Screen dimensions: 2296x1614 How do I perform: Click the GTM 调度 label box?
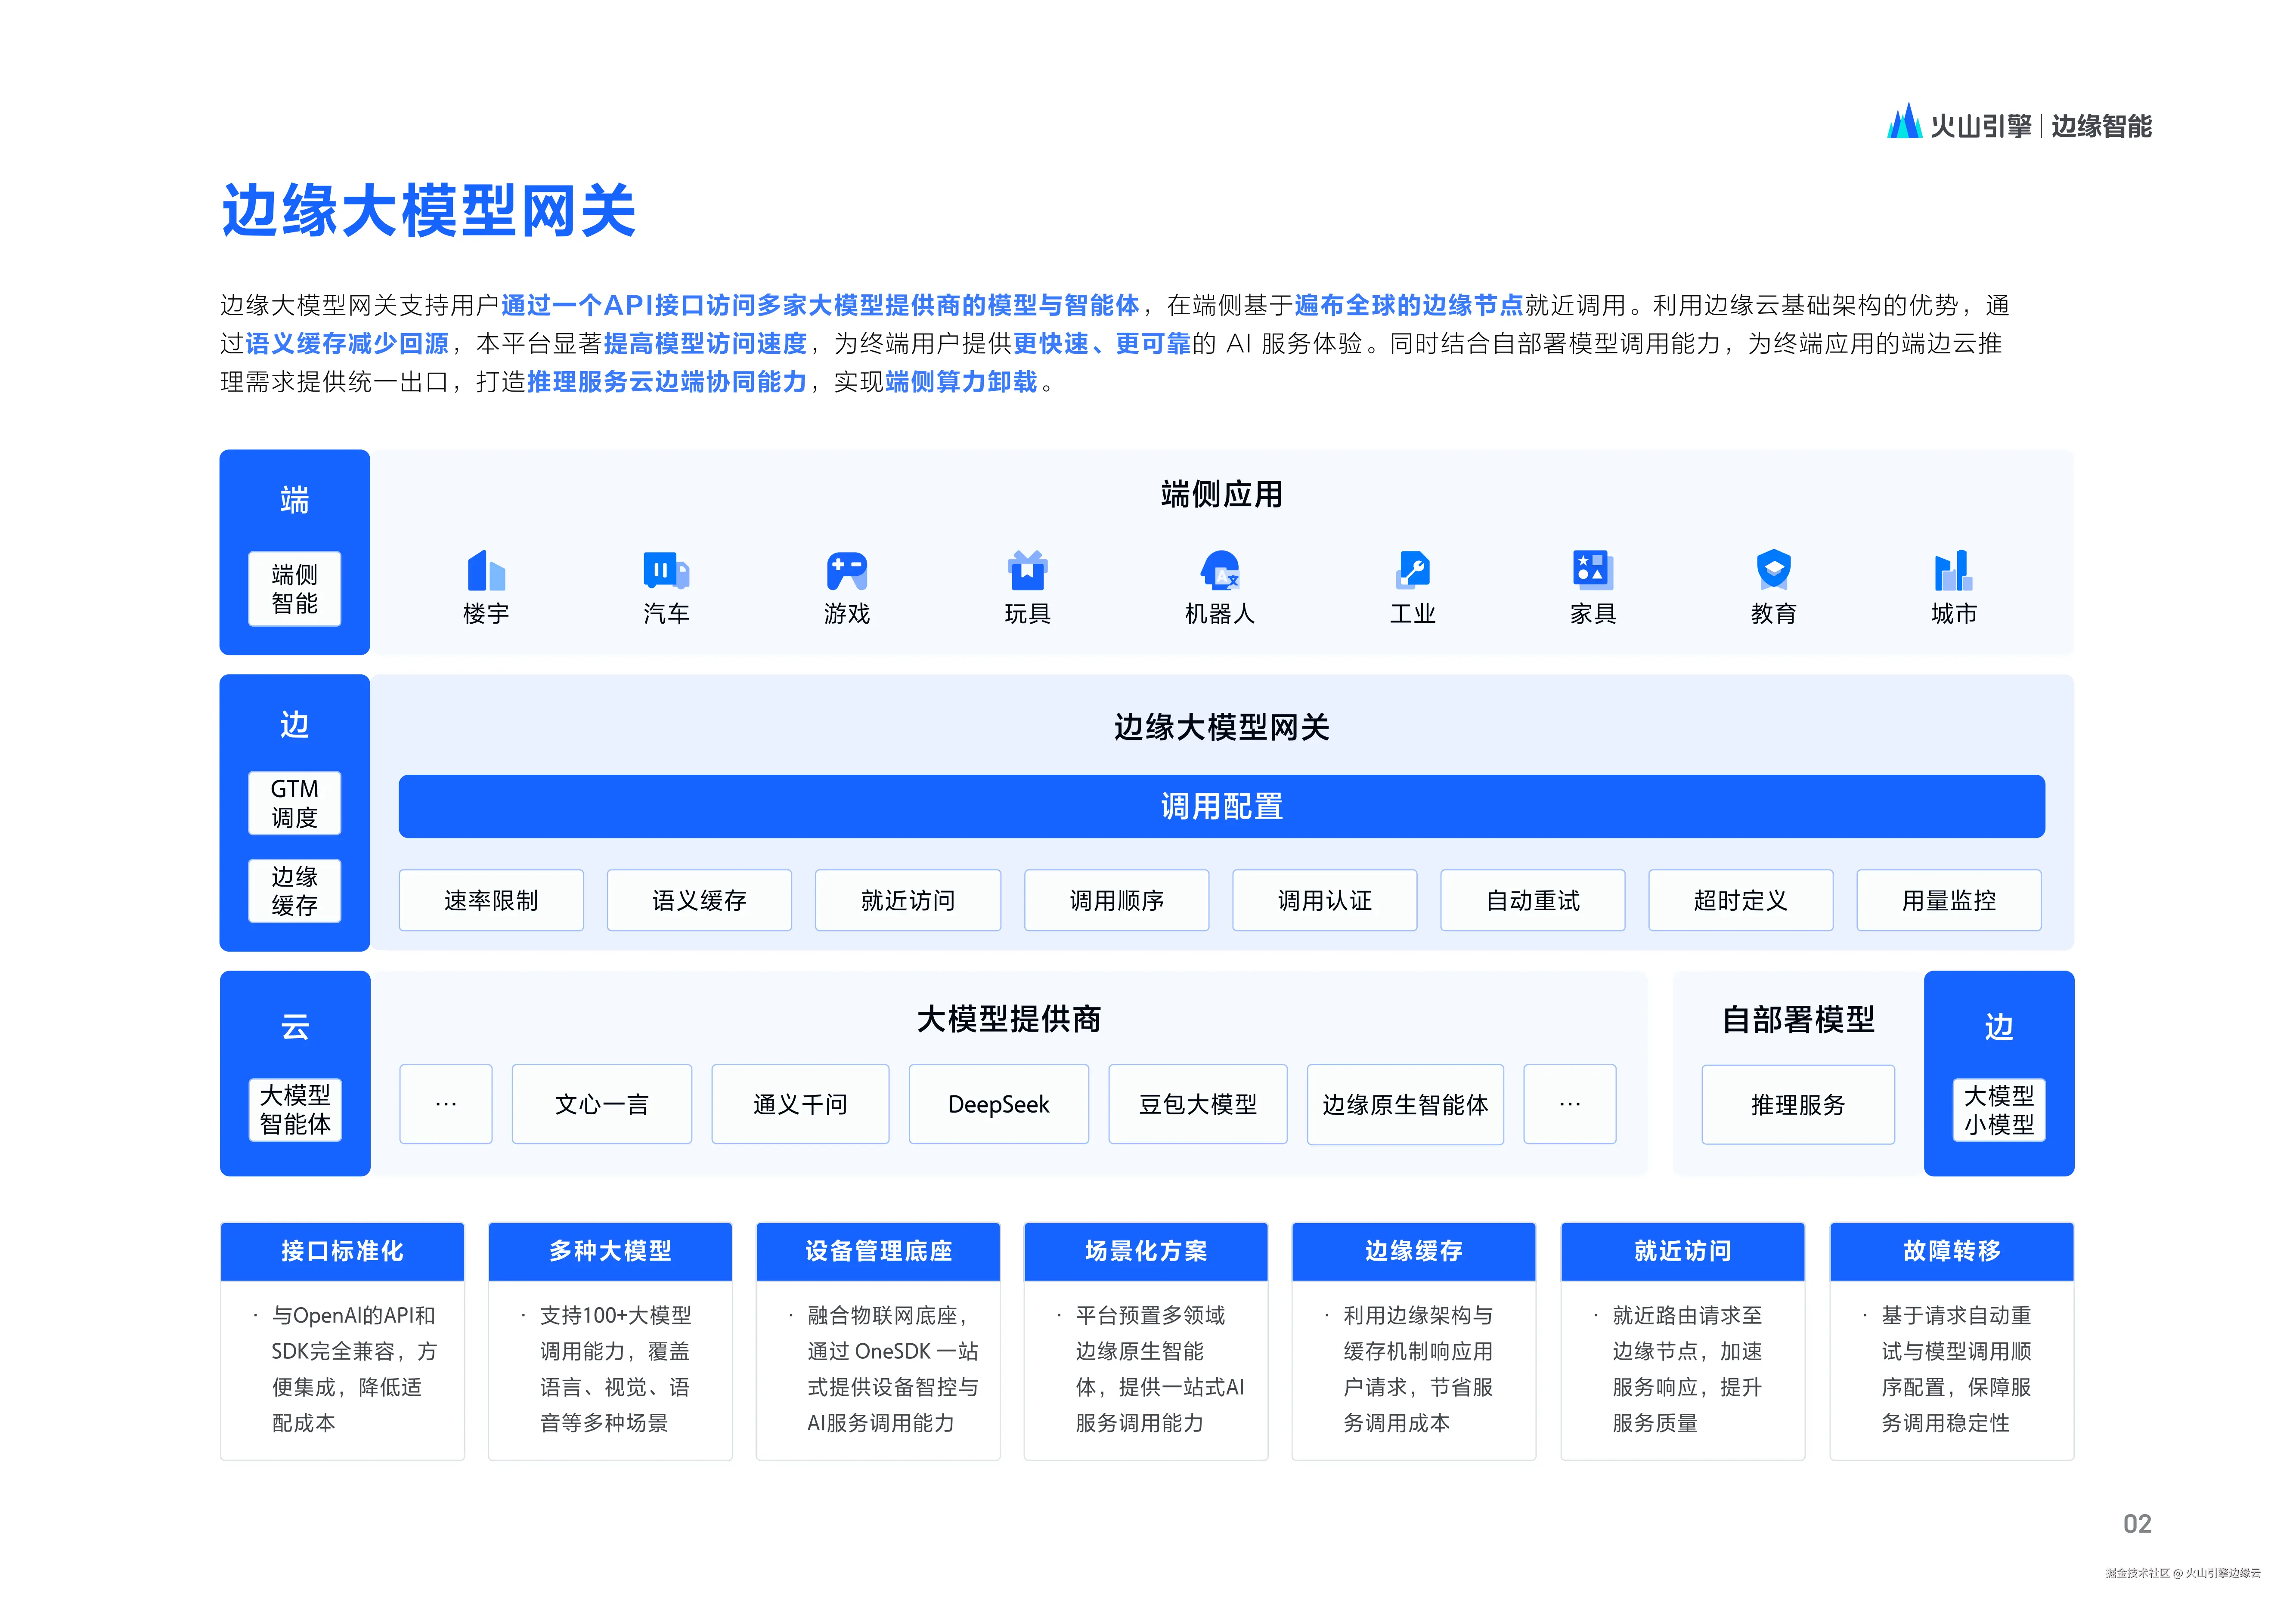(294, 803)
